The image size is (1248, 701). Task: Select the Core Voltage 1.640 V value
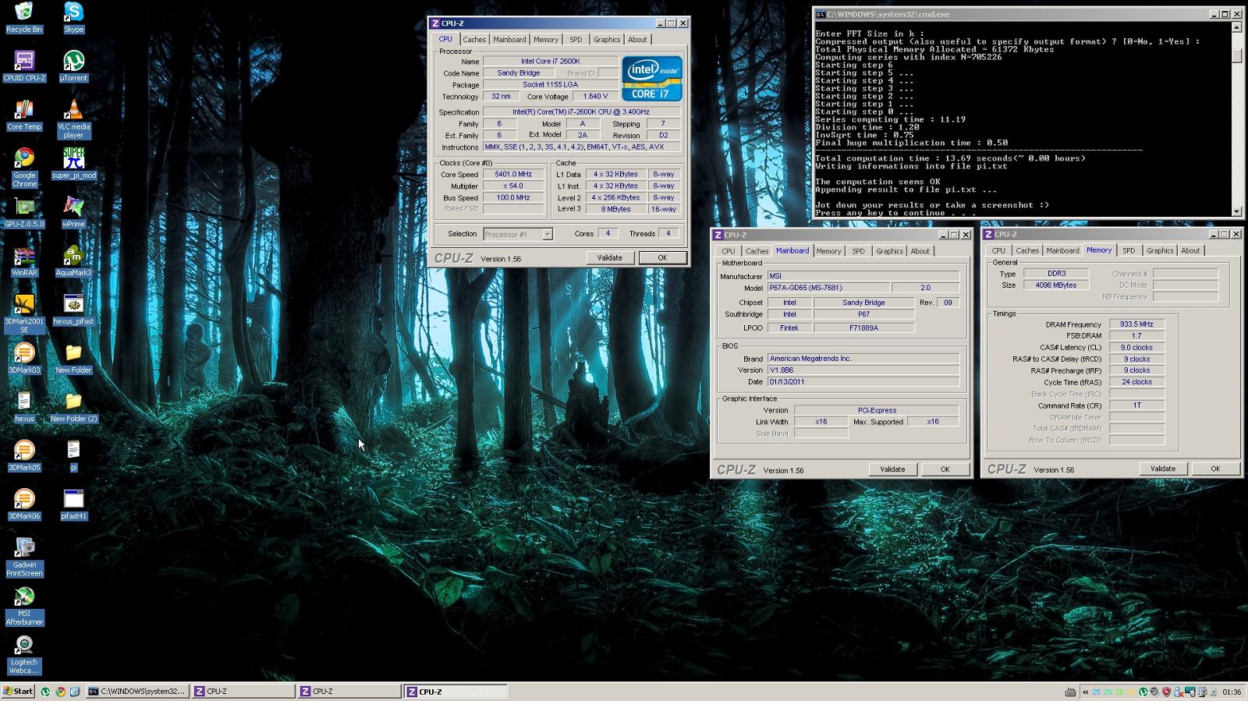pyautogui.click(x=595, y=97)
